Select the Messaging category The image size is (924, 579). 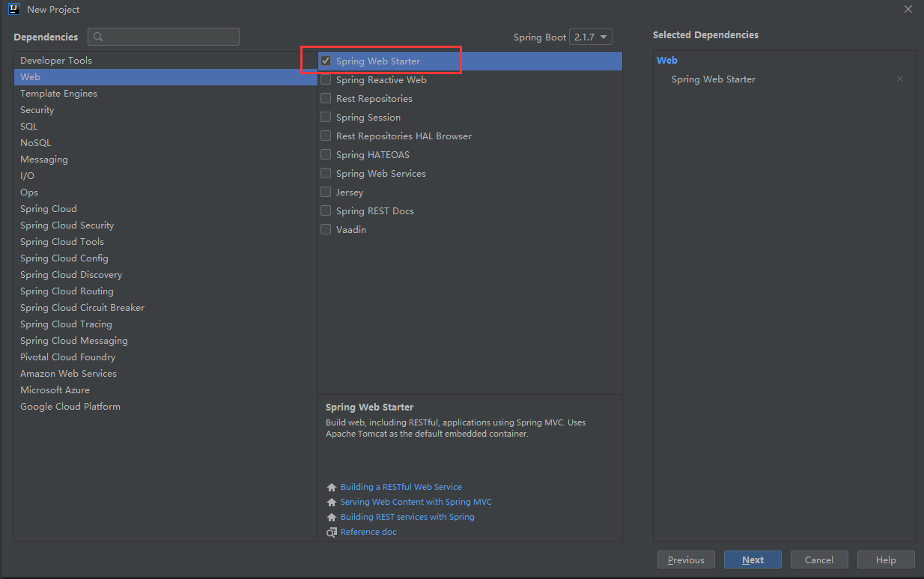pyautogui.click(x=165, y=160)
